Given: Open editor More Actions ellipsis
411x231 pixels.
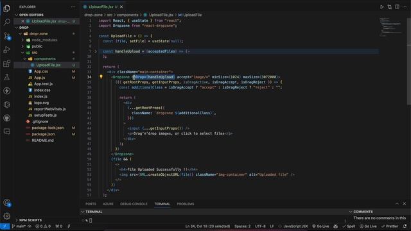Looking at the screenshot, I should click(x=405, y=7).
